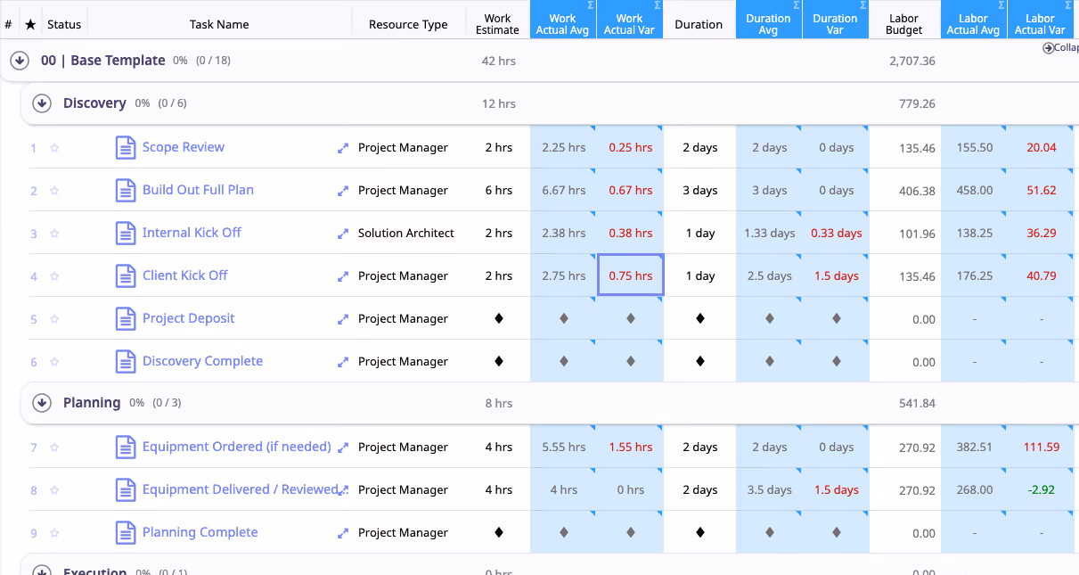
Task: Collapse the 00 | Base Template group
Action: [20, 61]
